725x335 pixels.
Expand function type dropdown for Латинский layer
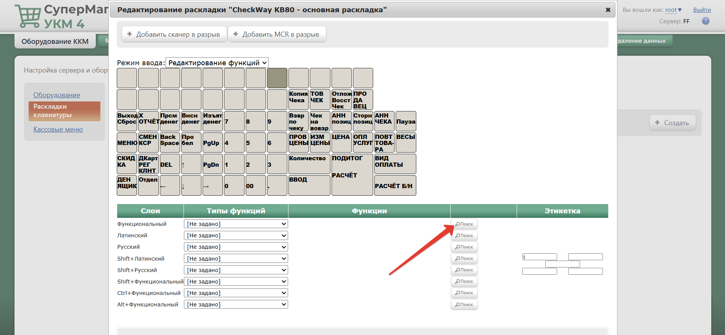point(236,235)
